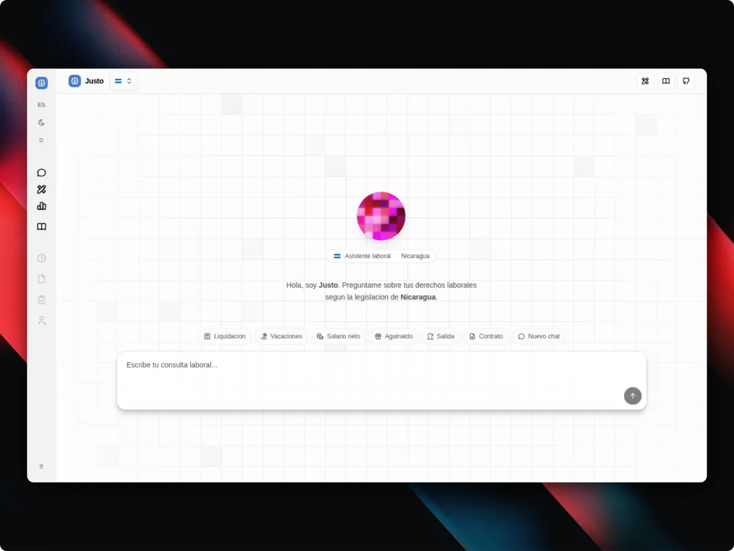Select the Vacaciones suggestion chip
Image resolution: width=734 pixels, height=551 pixels.
point(281,336)
